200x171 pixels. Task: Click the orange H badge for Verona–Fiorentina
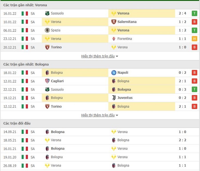[x=194, y=39]
